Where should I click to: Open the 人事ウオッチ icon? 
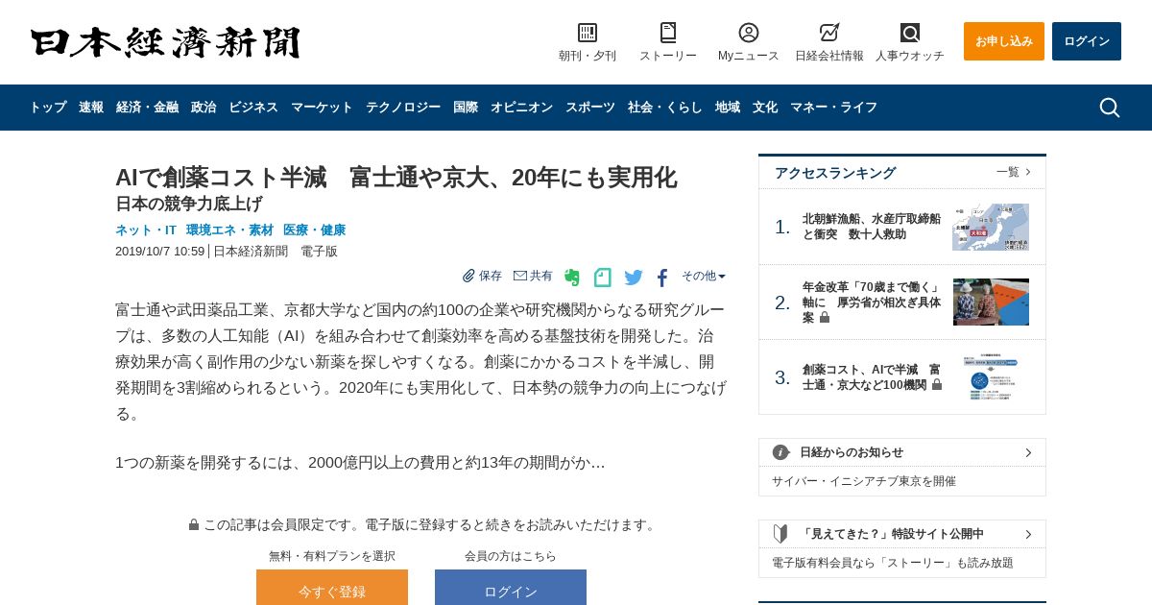point(910,33)
